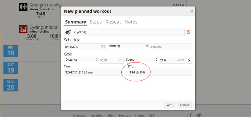Click the Twitter icon in footer

click(x=199, y=115)
